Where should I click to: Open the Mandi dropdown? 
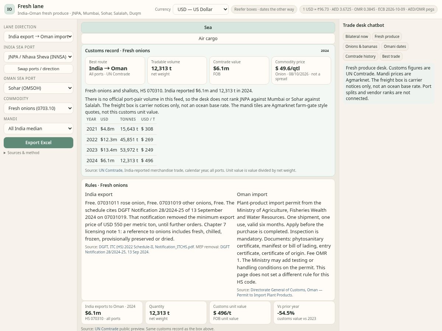(x=38, y=128)
